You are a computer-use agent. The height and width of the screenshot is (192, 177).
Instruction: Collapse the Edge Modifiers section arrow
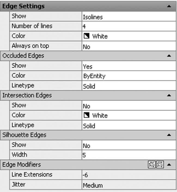(x=169, y=165)
